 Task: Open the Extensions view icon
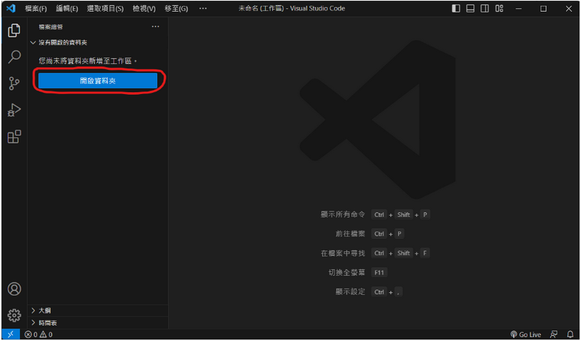coord(14,137)
